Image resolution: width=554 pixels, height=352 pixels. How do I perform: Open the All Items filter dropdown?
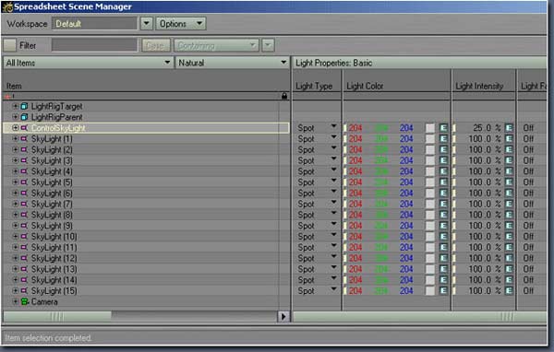[88, 63]
